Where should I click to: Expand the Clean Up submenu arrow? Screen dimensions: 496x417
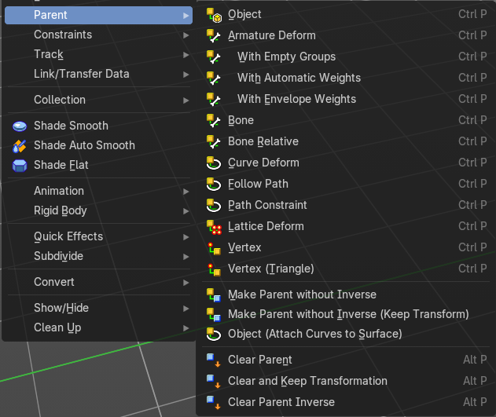click(186, 328)
